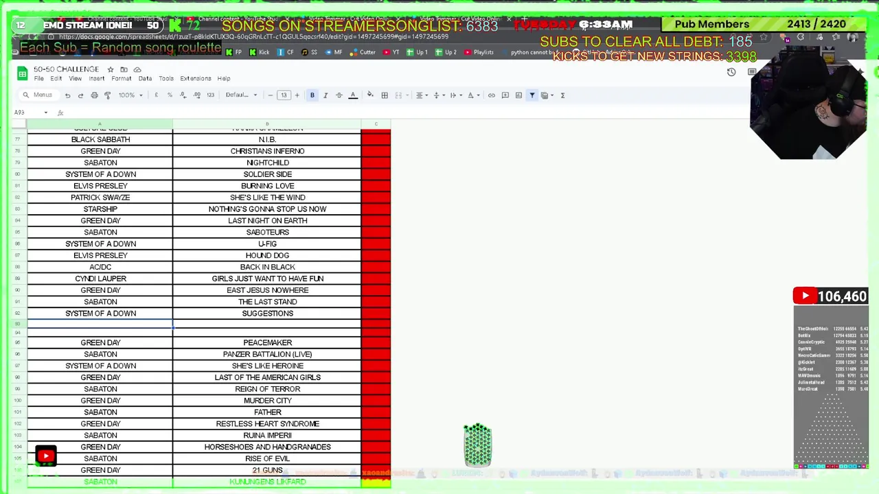Open the Insert menu

pos(96,78)
